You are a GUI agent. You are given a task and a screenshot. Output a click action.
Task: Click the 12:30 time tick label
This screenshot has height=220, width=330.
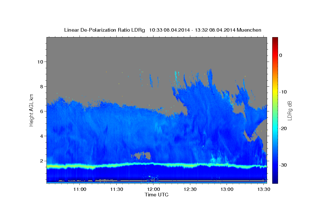[x=190, y=189]
